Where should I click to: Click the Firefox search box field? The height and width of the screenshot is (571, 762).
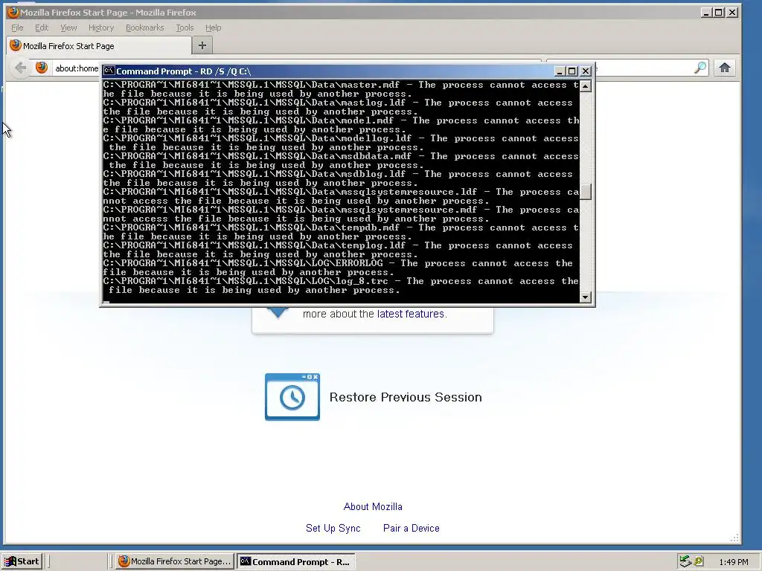(627, 68)
